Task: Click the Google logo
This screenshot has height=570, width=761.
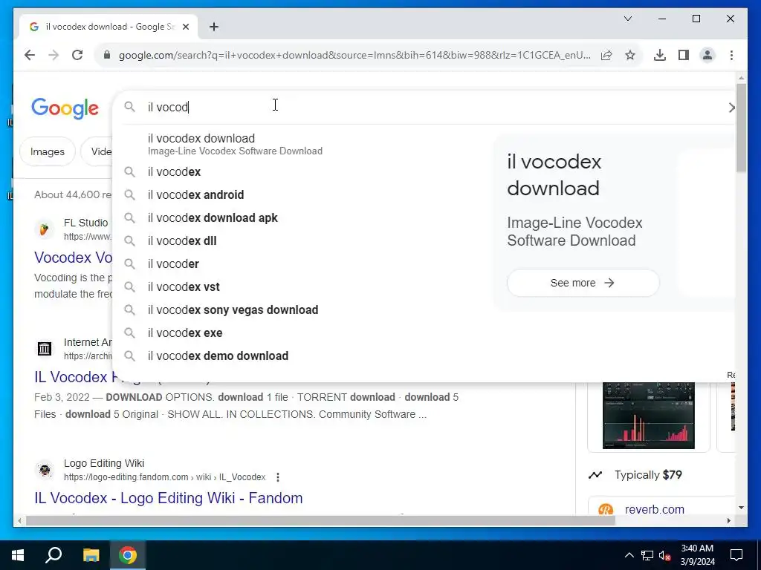Action: pyautogui.click(x=65, y=108)
